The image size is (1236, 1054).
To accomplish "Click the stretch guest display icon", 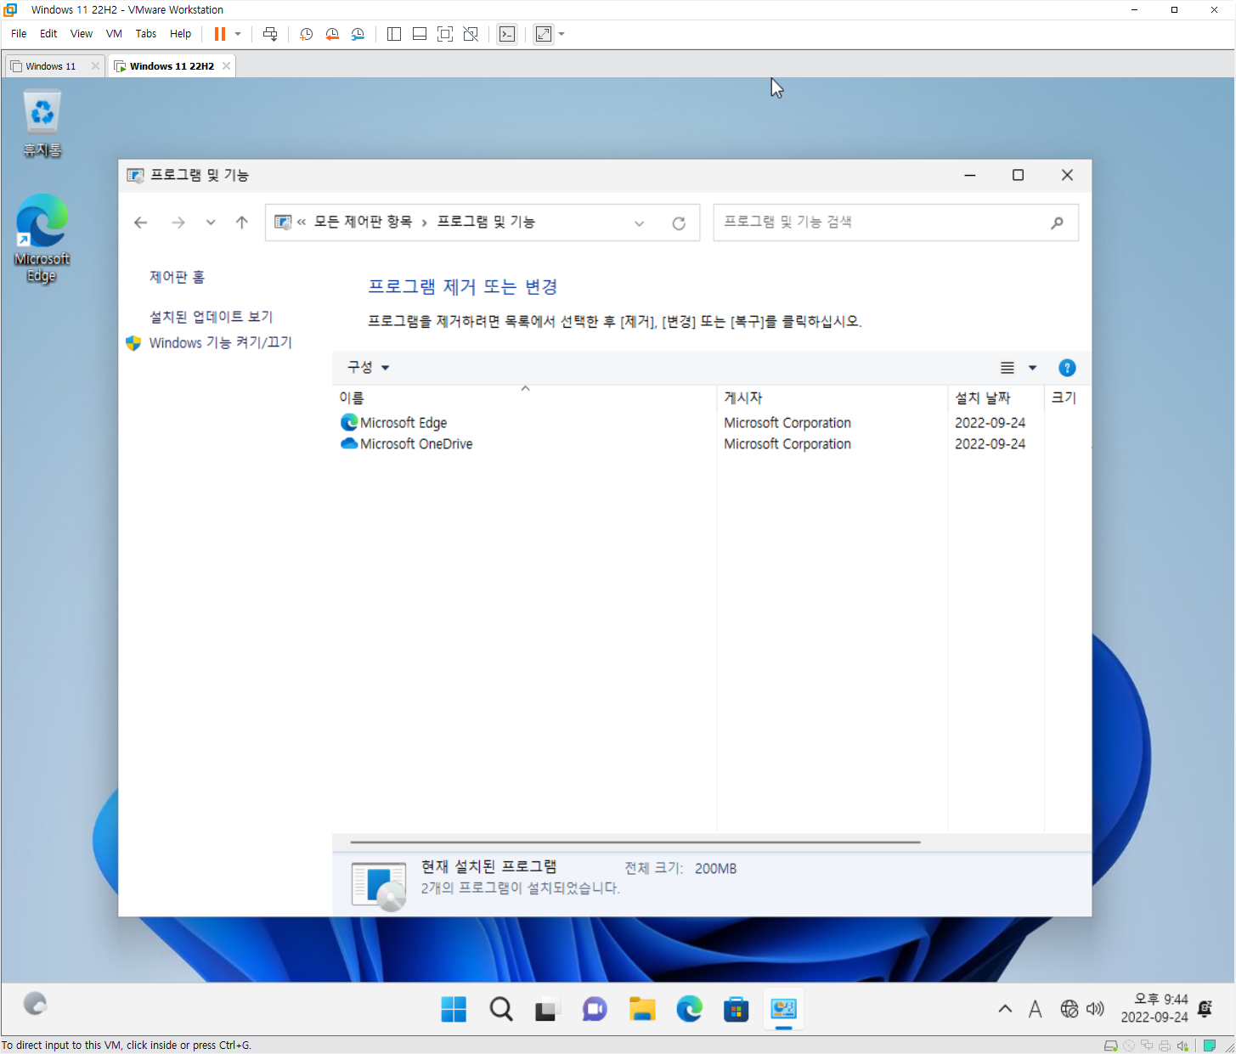I will [544, 34].
